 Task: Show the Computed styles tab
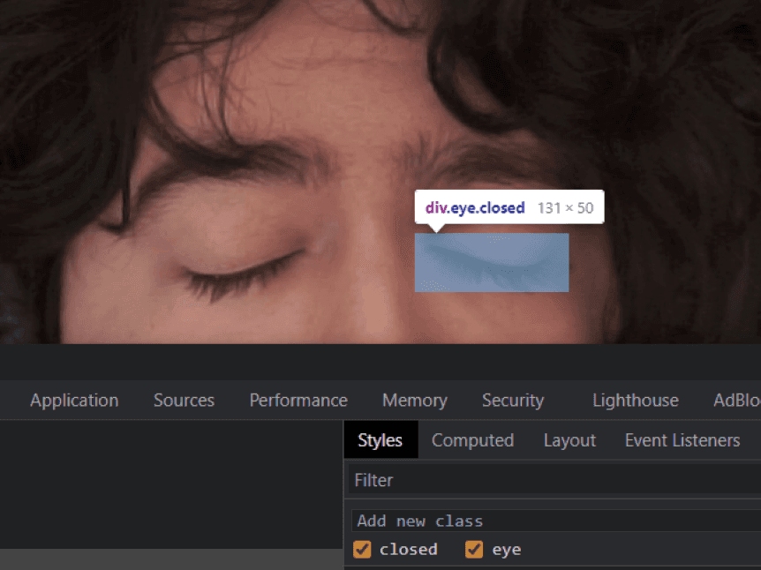472,440
